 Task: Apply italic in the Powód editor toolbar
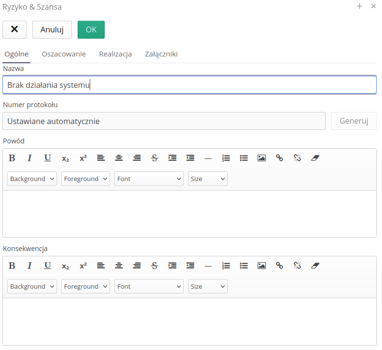tap(29, 158)
